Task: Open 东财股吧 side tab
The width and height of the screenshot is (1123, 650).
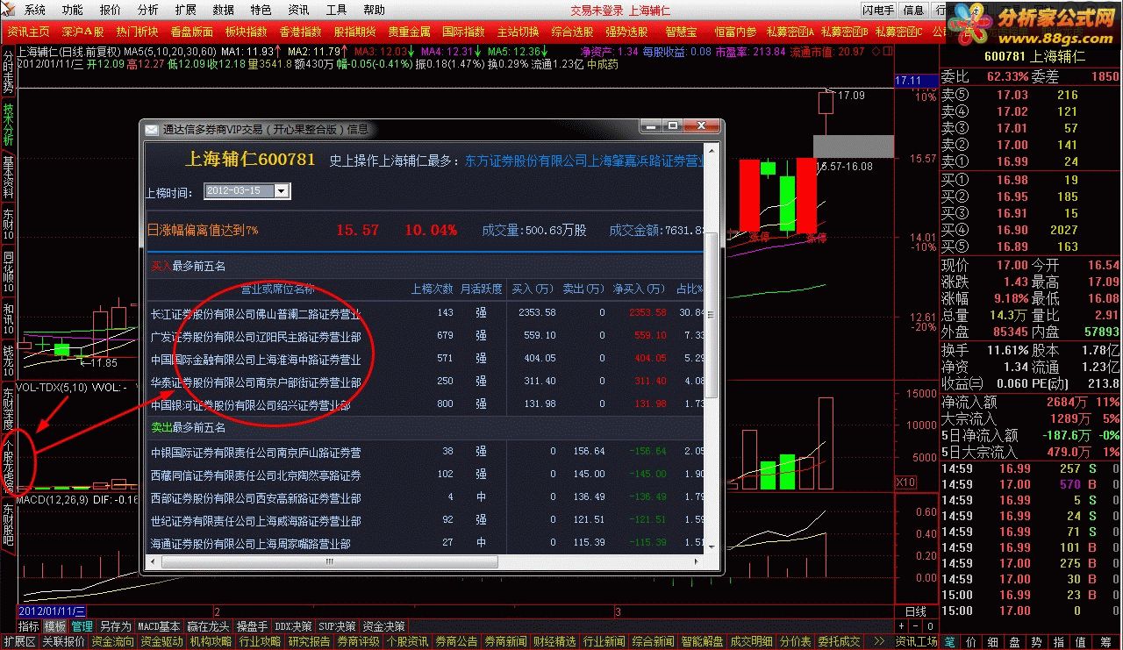Action: pos(8,525)
